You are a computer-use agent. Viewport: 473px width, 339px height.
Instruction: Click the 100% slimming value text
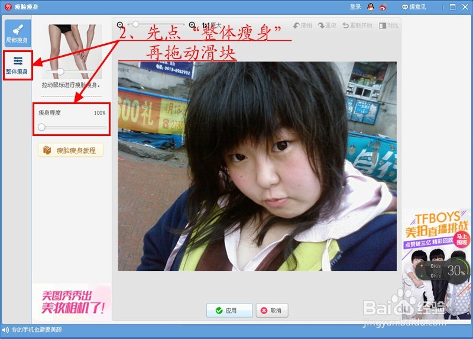pos(99,113)
